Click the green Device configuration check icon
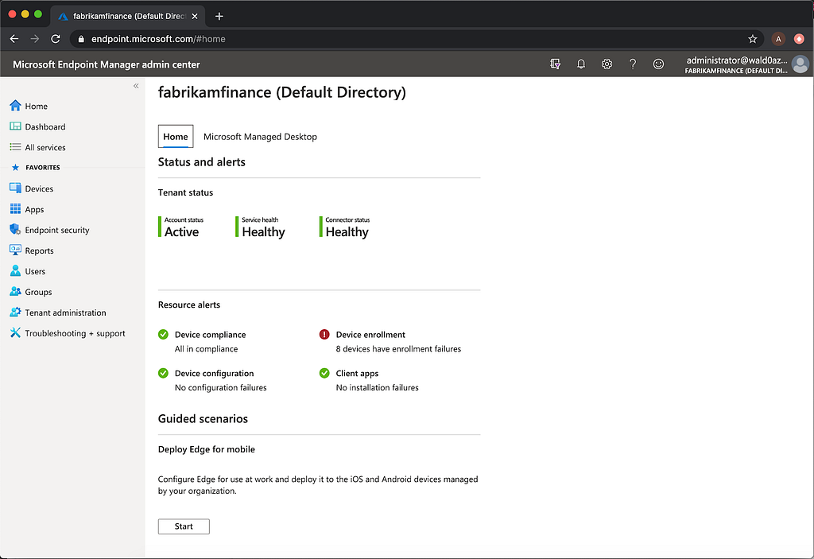This screenshot has height=559, width=814. (163, 373)
